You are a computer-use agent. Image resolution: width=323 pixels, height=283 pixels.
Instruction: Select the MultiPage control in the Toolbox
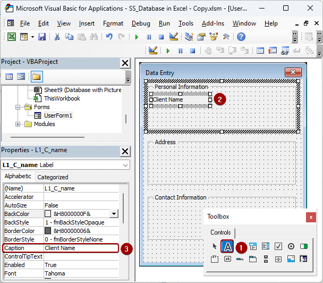click(x=253, y=259)
